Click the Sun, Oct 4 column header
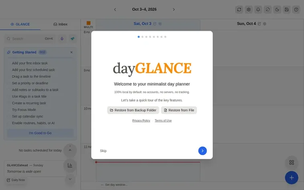304x190 pixels. pyautogui.click(x=246, y=24)
